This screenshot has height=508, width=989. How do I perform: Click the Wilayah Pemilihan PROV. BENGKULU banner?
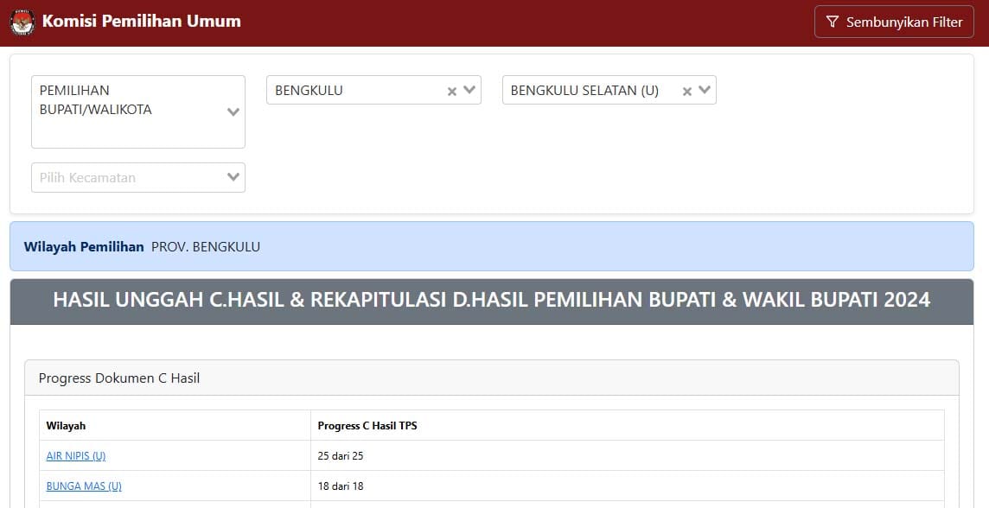491,246
